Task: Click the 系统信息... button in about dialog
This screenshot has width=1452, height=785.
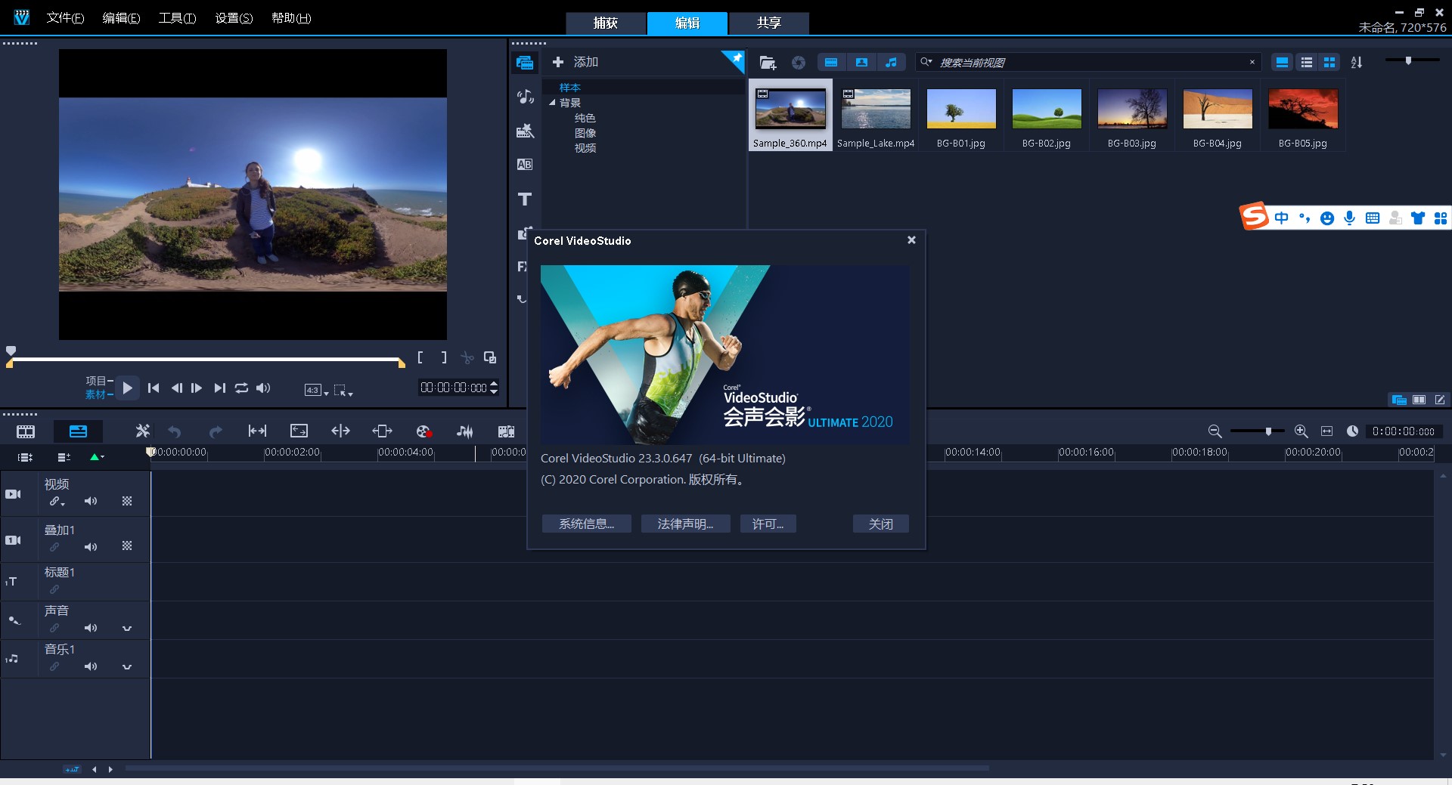Action: coord(587,524)
